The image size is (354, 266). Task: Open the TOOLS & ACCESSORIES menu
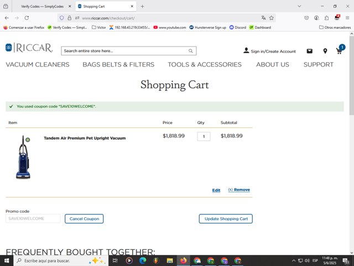click(x=205, y=64)
